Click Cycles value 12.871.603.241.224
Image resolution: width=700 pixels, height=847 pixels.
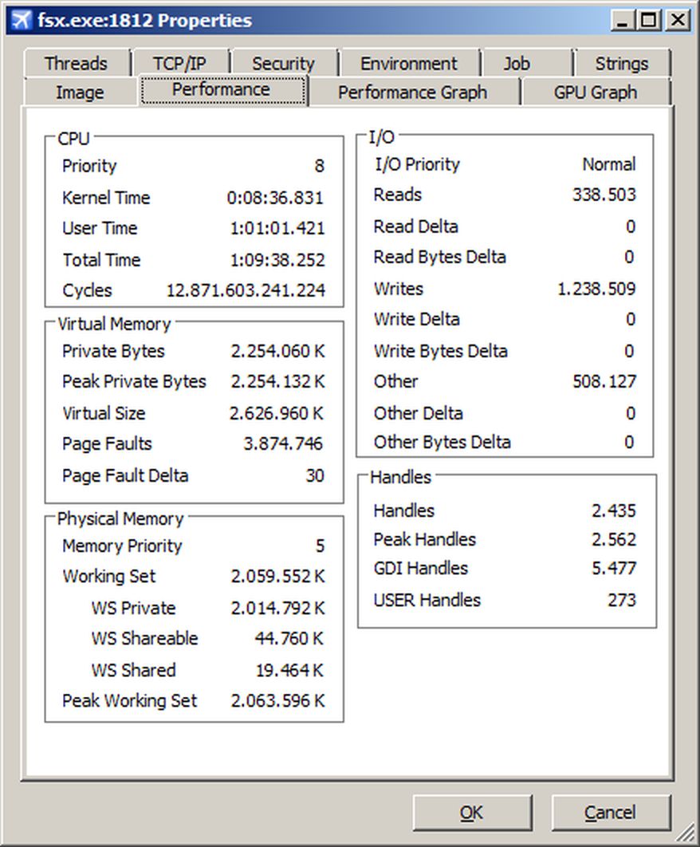click(246, 290)
